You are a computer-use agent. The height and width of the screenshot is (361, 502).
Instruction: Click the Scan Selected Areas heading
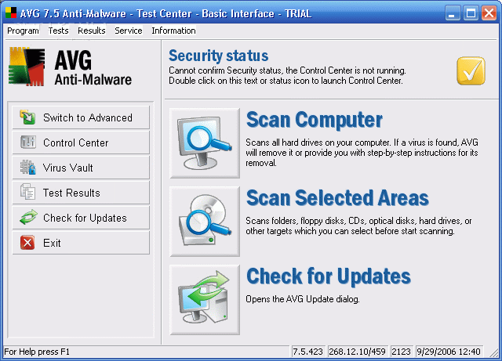point(337,197)
